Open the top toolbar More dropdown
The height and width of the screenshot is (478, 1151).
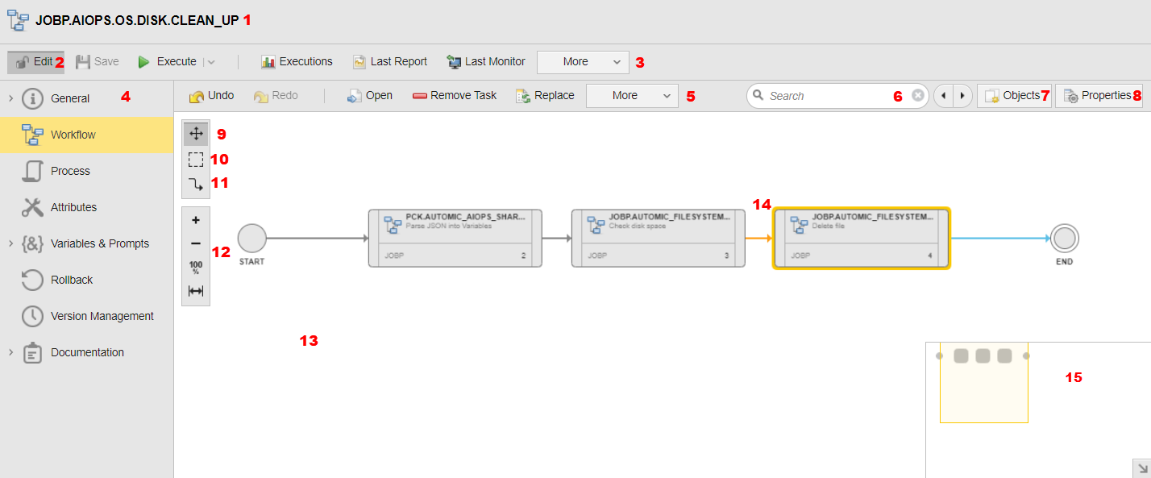582,62
